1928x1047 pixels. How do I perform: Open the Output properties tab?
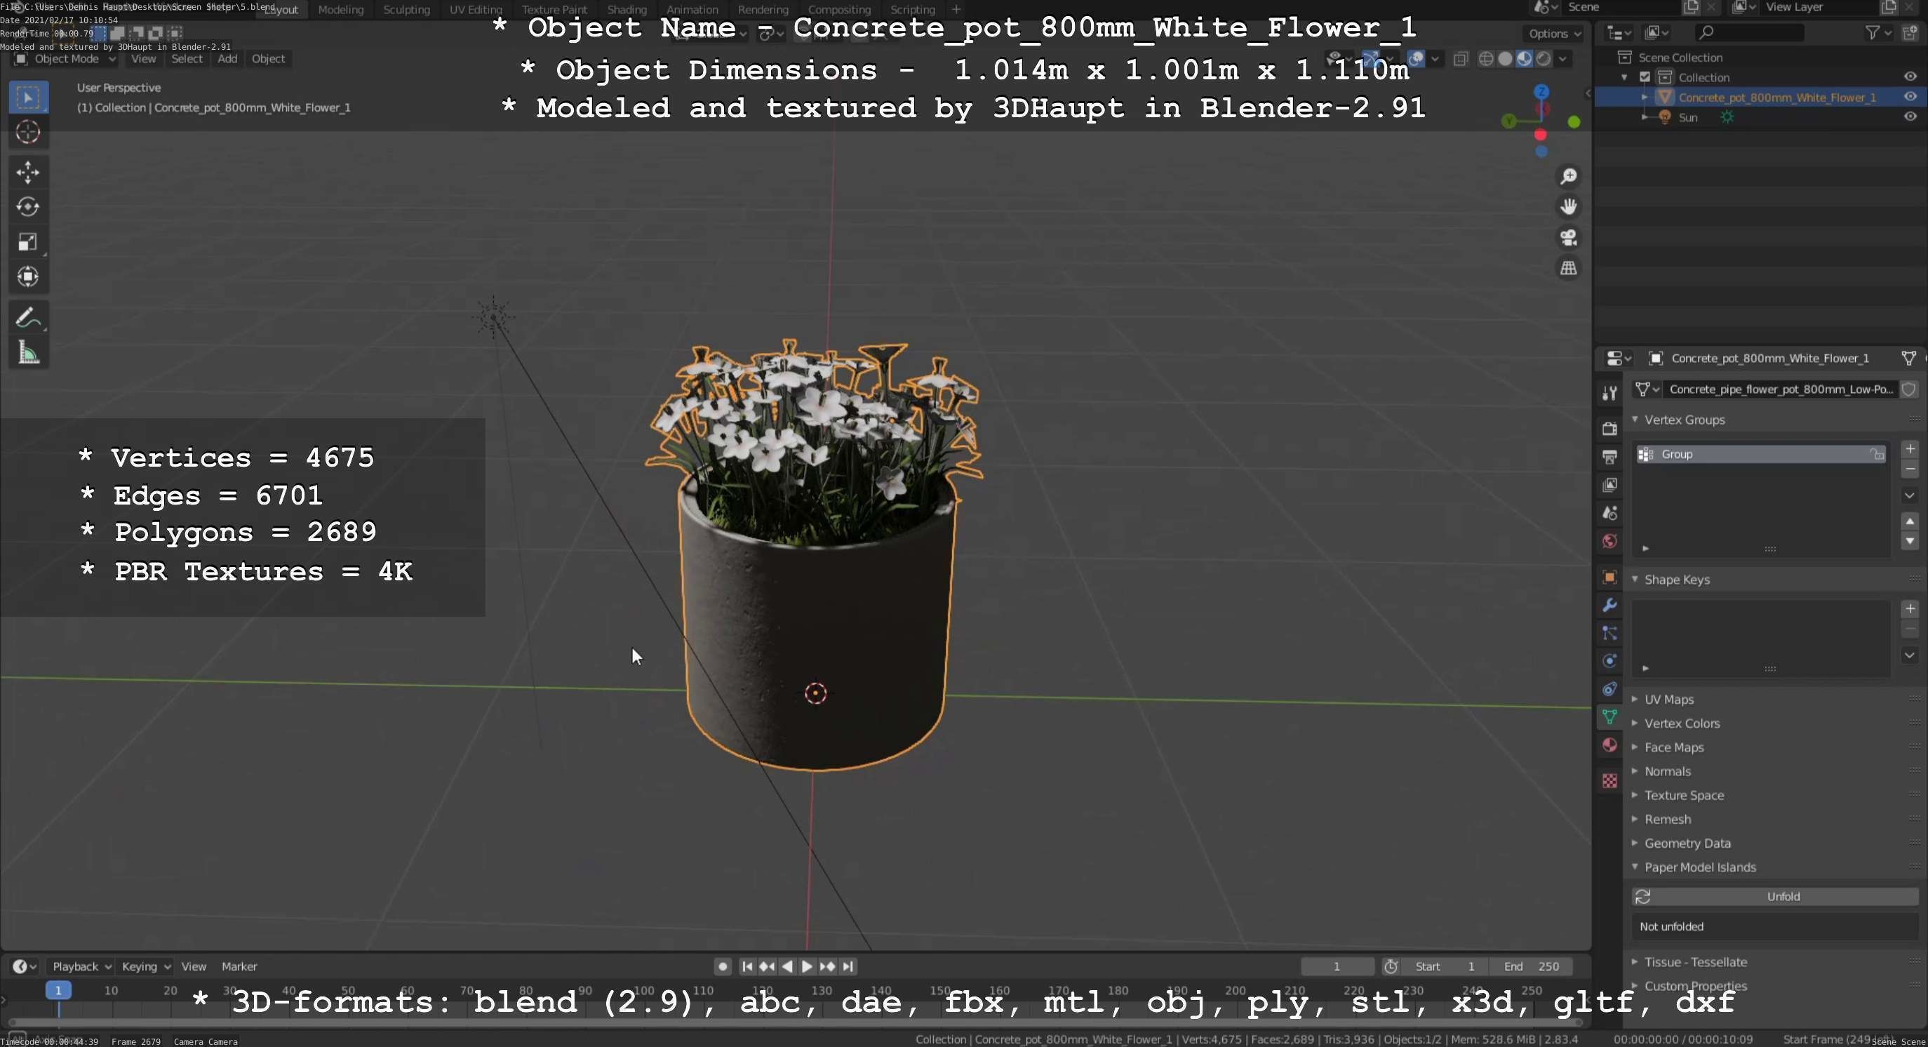tap(1609, 457)
